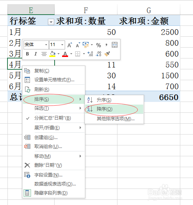Click 创建组(G) menu item
This screenshot has width=193, height=205.
54,138
